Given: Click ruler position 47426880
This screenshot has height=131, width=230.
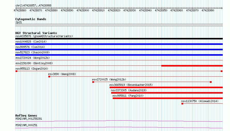Looking at the screenshot, I should pyautogui.click(x=51, y=10).
